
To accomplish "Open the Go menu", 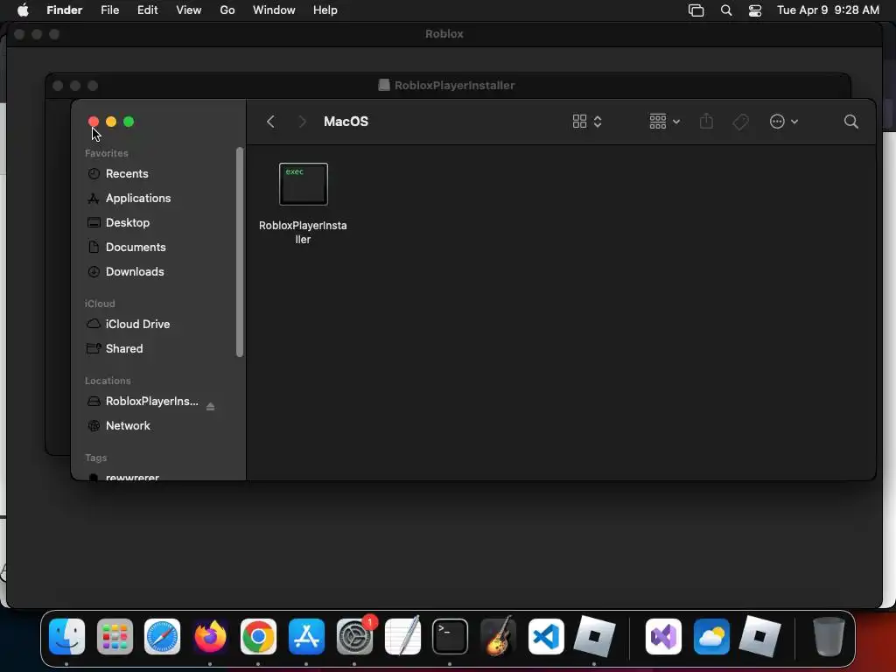I will 227,10.
